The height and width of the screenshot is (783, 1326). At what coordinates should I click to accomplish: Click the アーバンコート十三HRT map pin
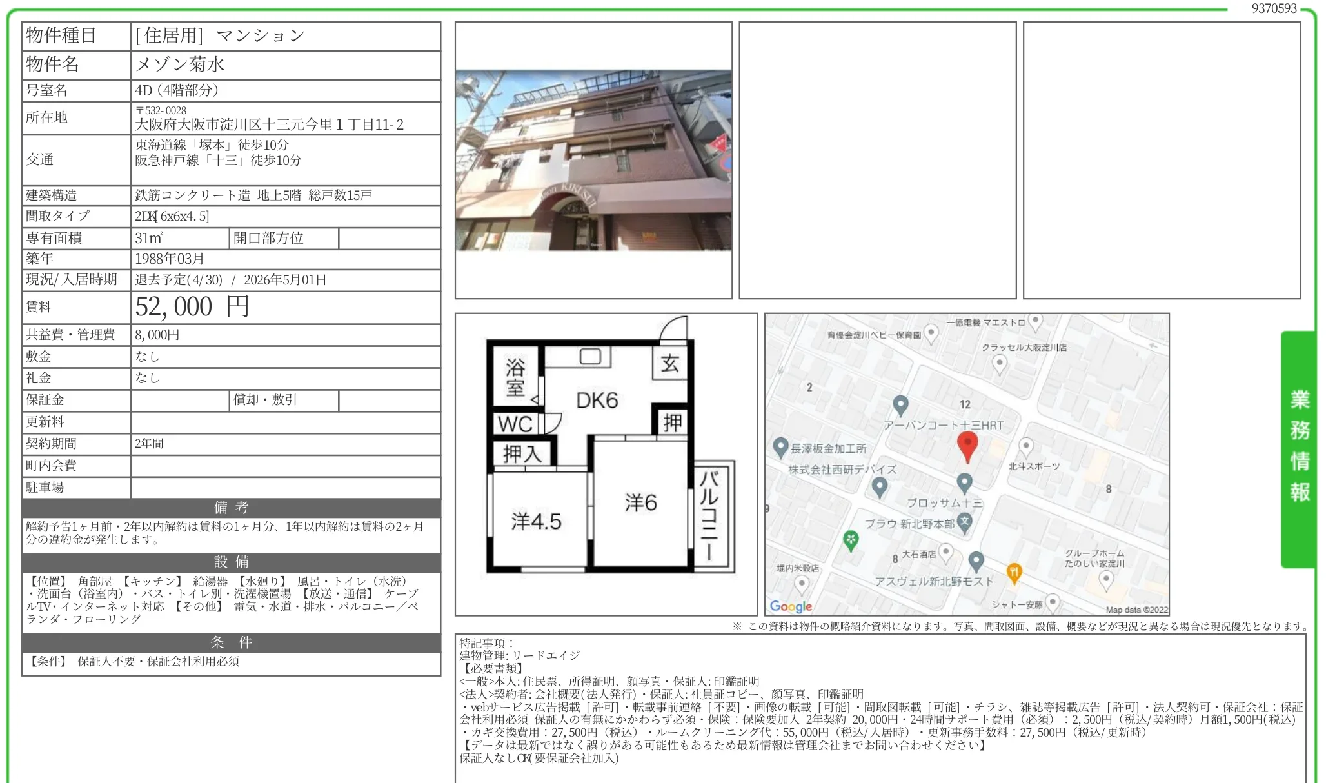pos(900,405)
